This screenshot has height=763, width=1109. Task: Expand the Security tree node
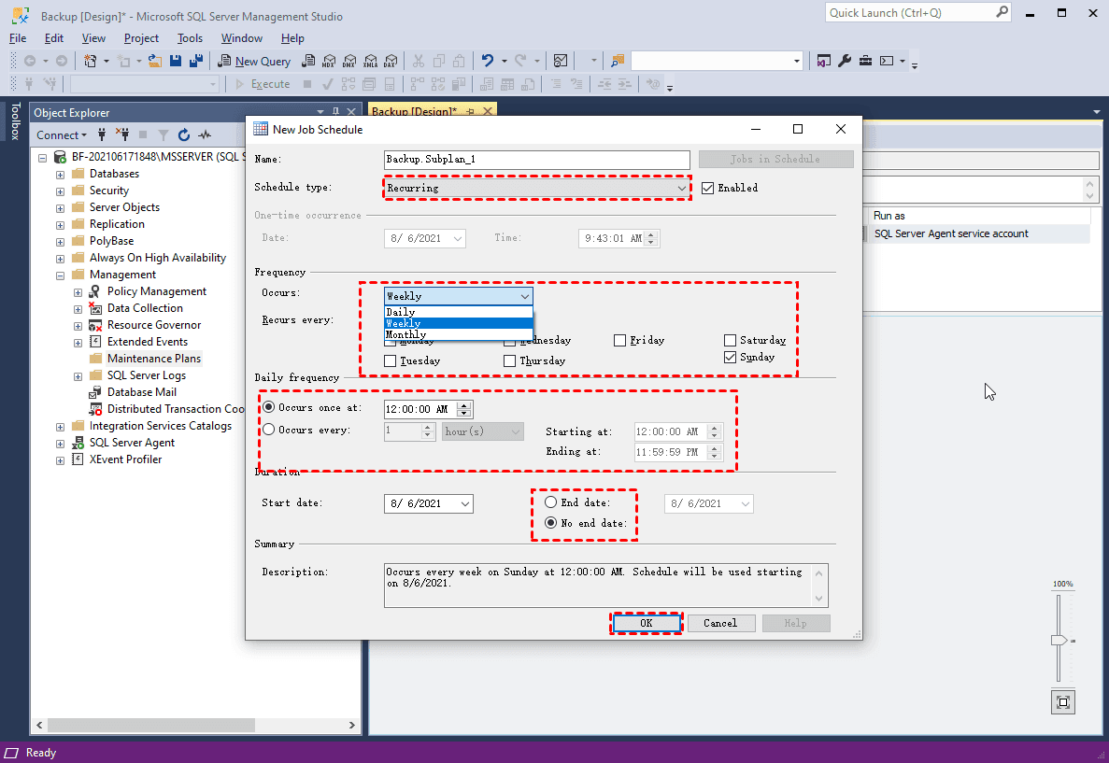[x=60, y=191]
